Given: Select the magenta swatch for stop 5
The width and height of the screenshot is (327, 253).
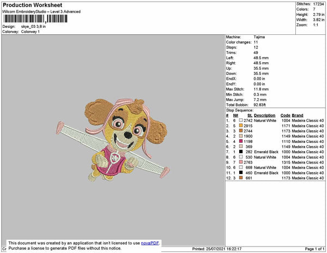Looking at the screenshot, I should coord(241,141).
